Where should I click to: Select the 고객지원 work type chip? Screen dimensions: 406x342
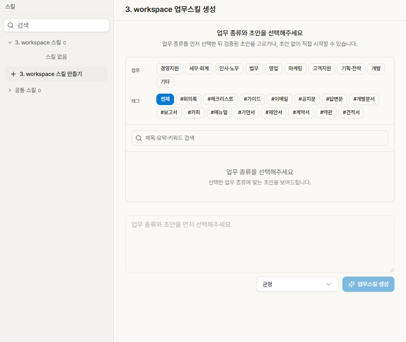coord(322,69)
